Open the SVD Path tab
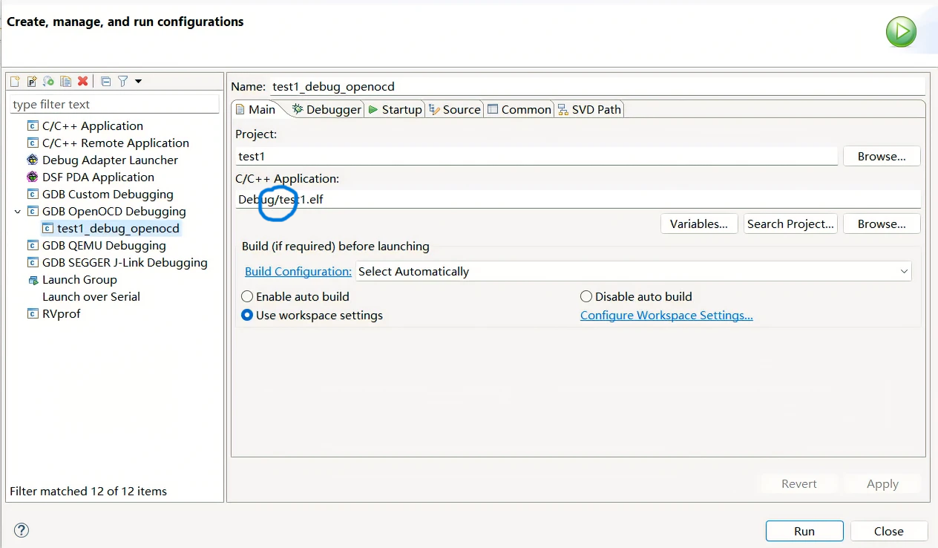938x548 pixels. [x=589, y=109]
